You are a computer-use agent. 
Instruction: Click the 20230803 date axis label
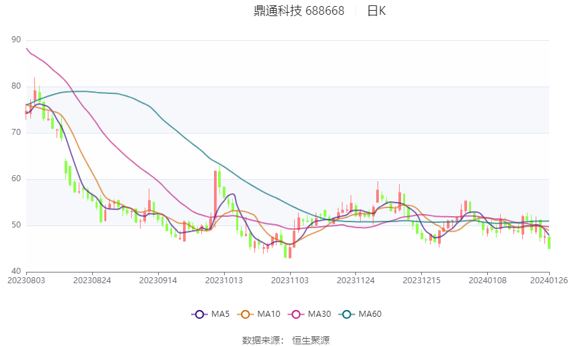[26, 281]
